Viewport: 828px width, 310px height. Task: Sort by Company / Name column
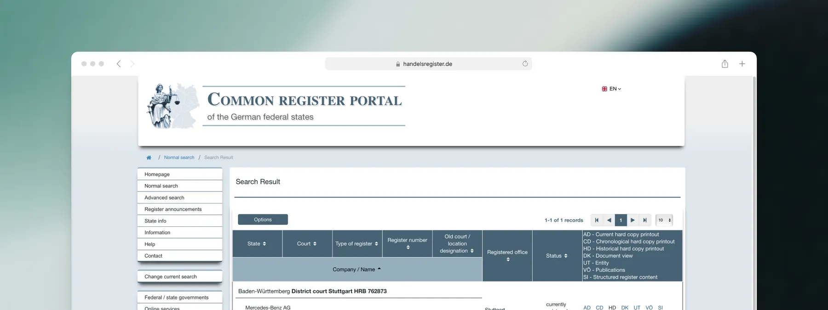point(357,269)
